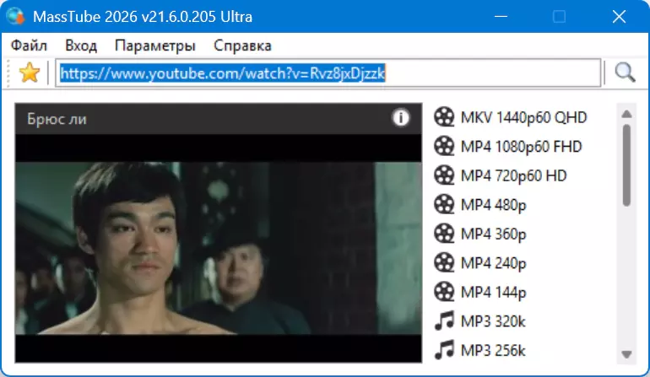Select the MP4 144p option
The width and height of the screenshot is (650, 377).
[x=494, y=293]
